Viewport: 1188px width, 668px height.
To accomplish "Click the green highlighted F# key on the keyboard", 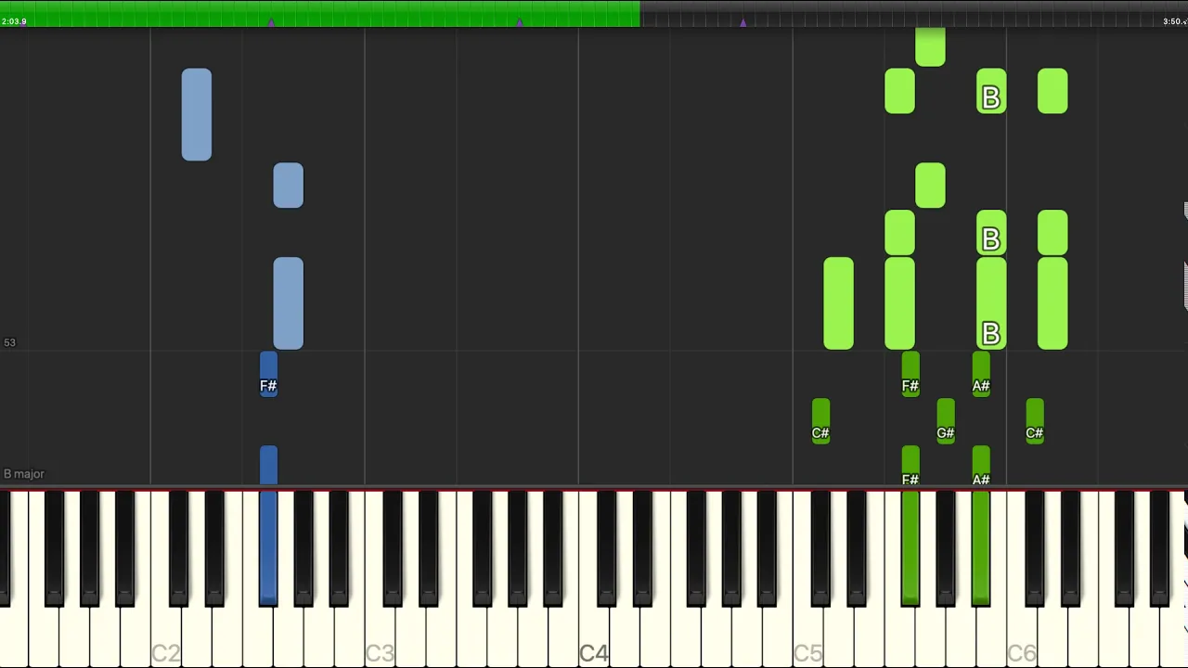I will coord(910,547).
